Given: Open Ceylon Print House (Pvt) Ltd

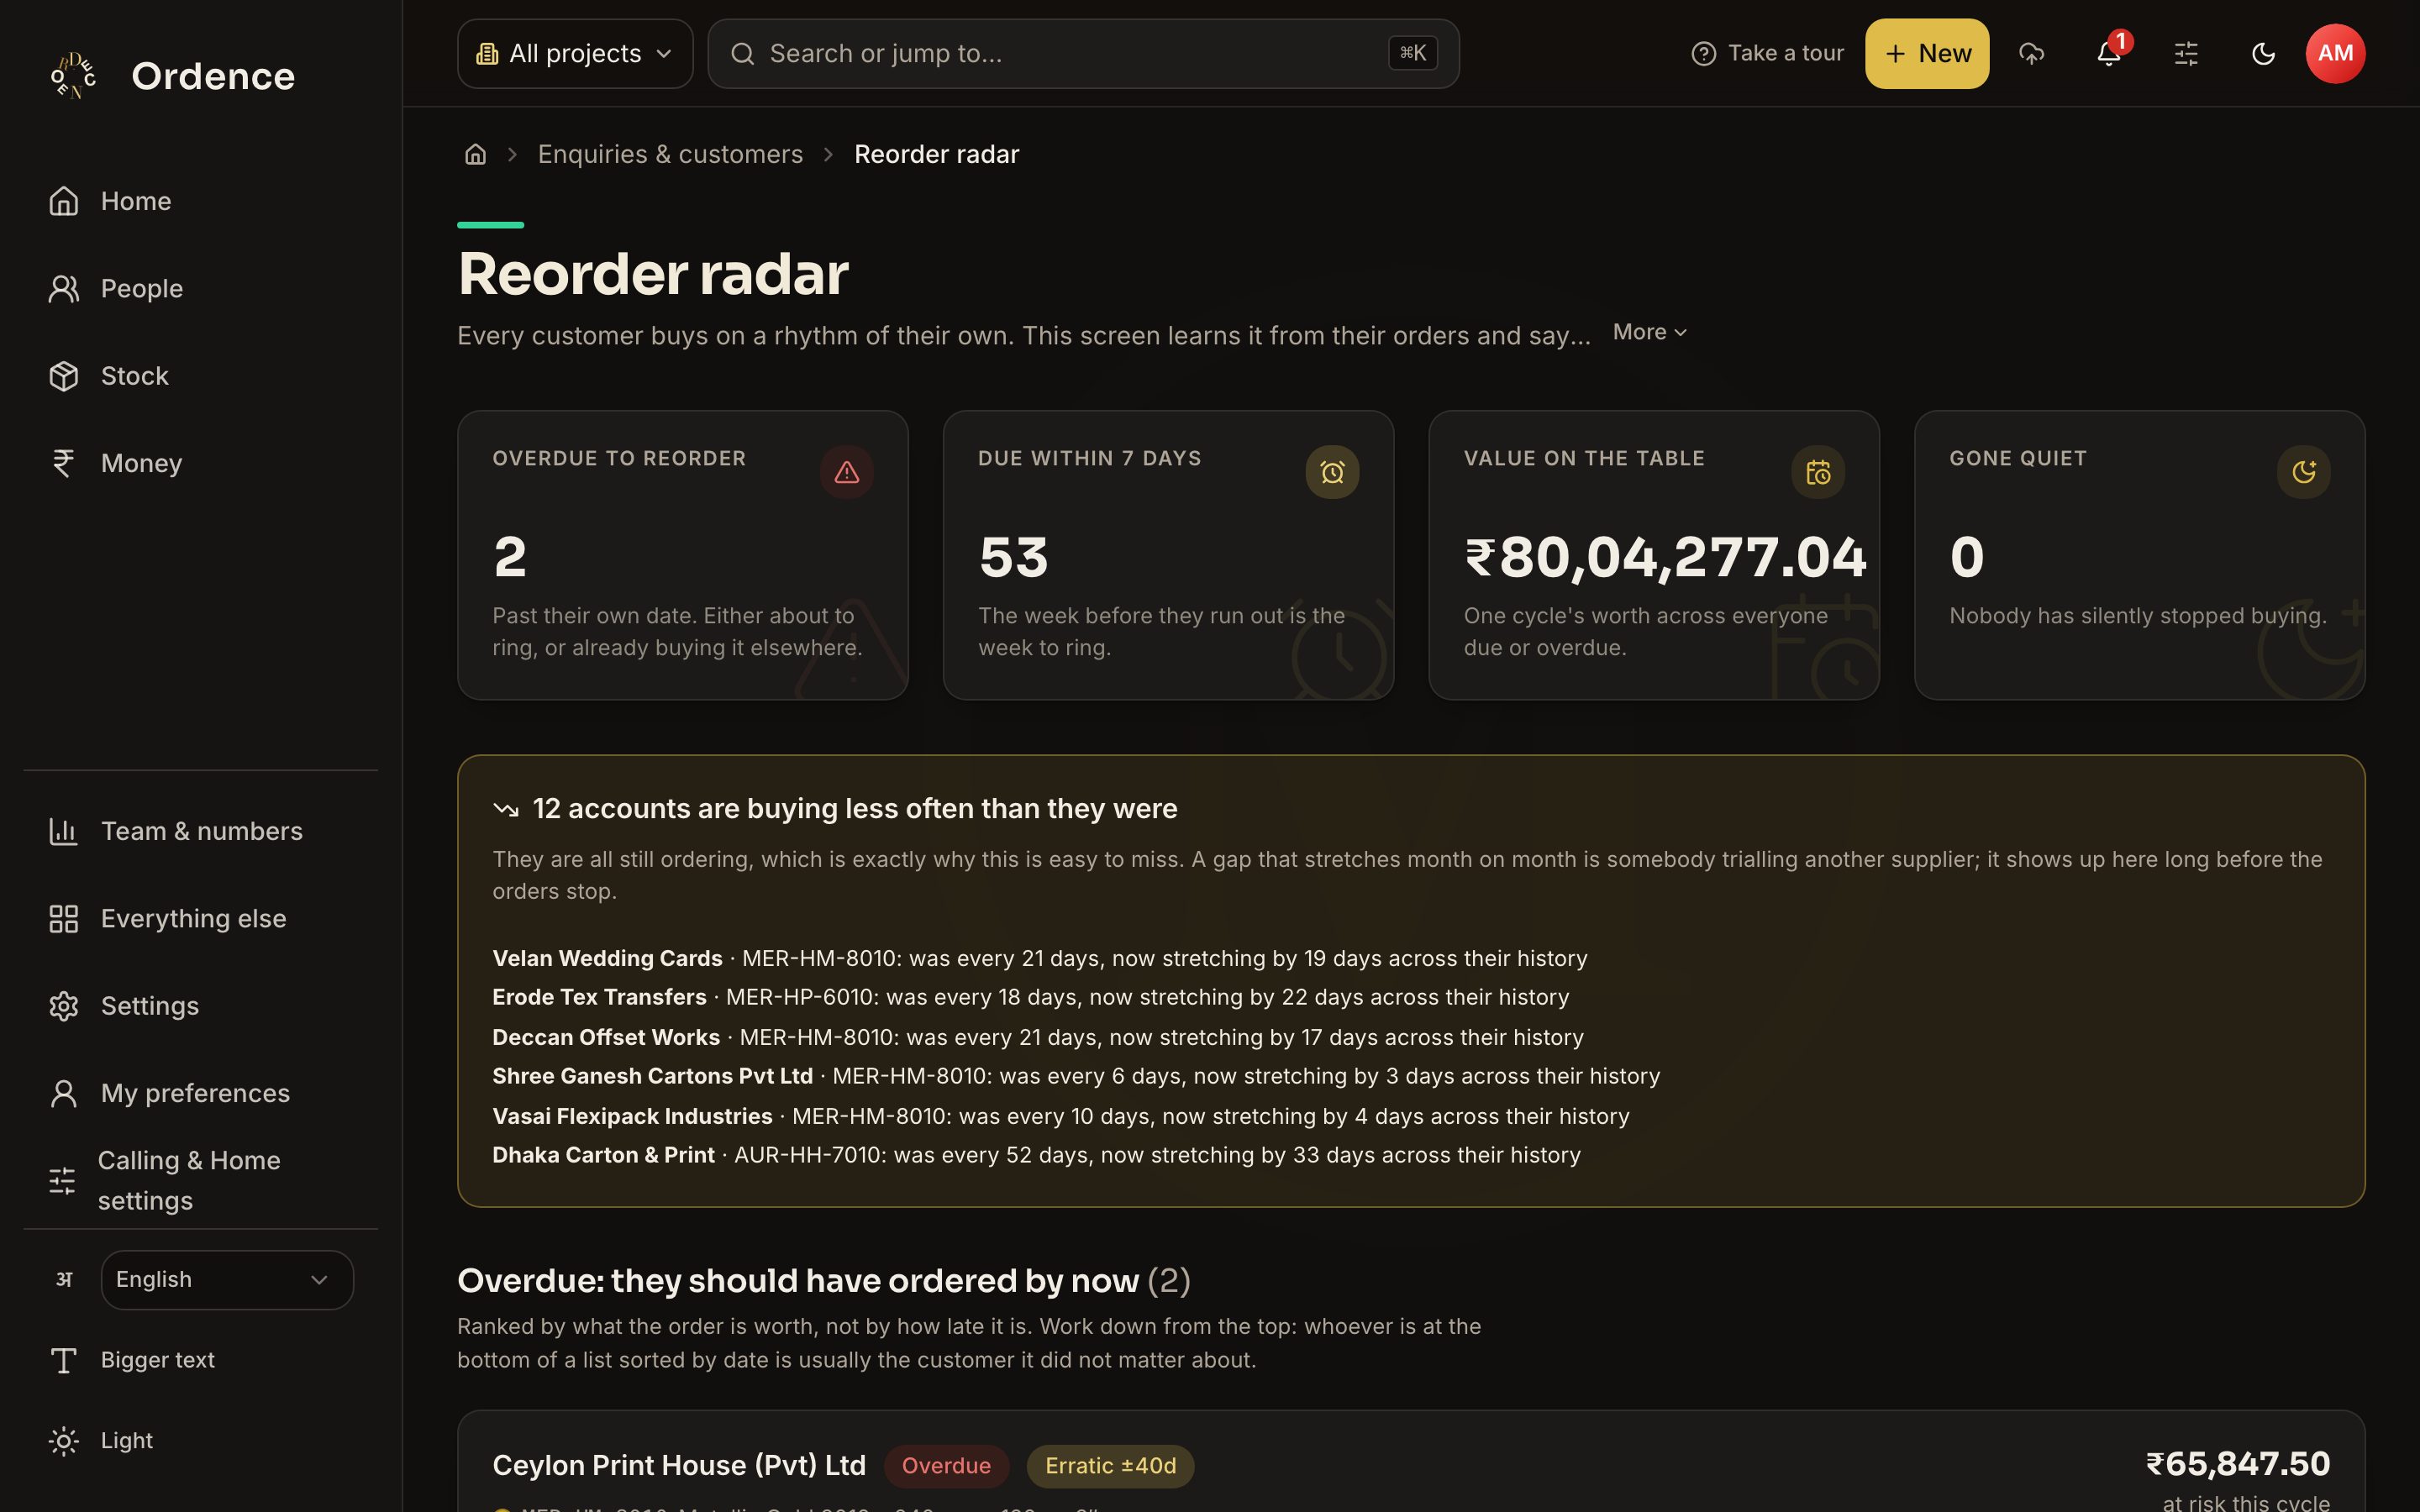Looking at the screenshot, I should pos(679,1466).
